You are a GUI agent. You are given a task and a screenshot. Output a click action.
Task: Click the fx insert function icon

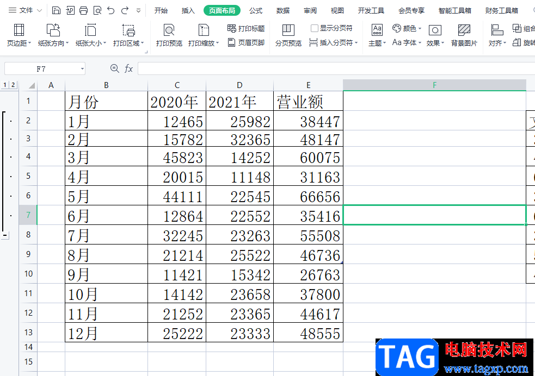click(128, 69)
